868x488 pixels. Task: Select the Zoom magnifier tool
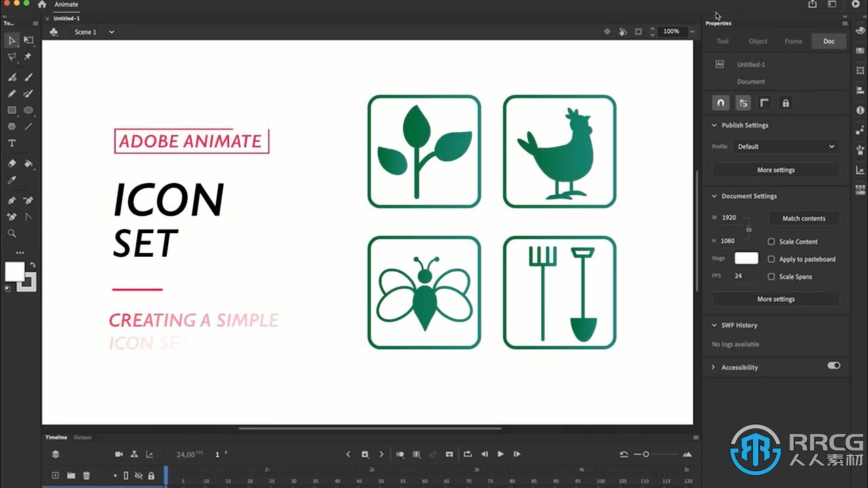click(12, 233)
